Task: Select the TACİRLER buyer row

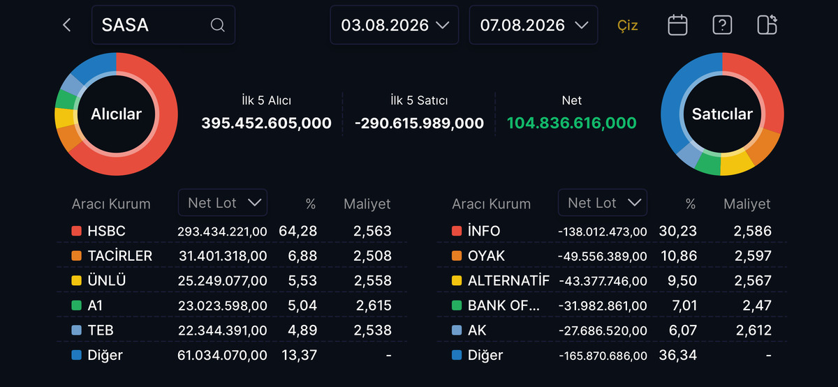Action: [x=232, y=256]
